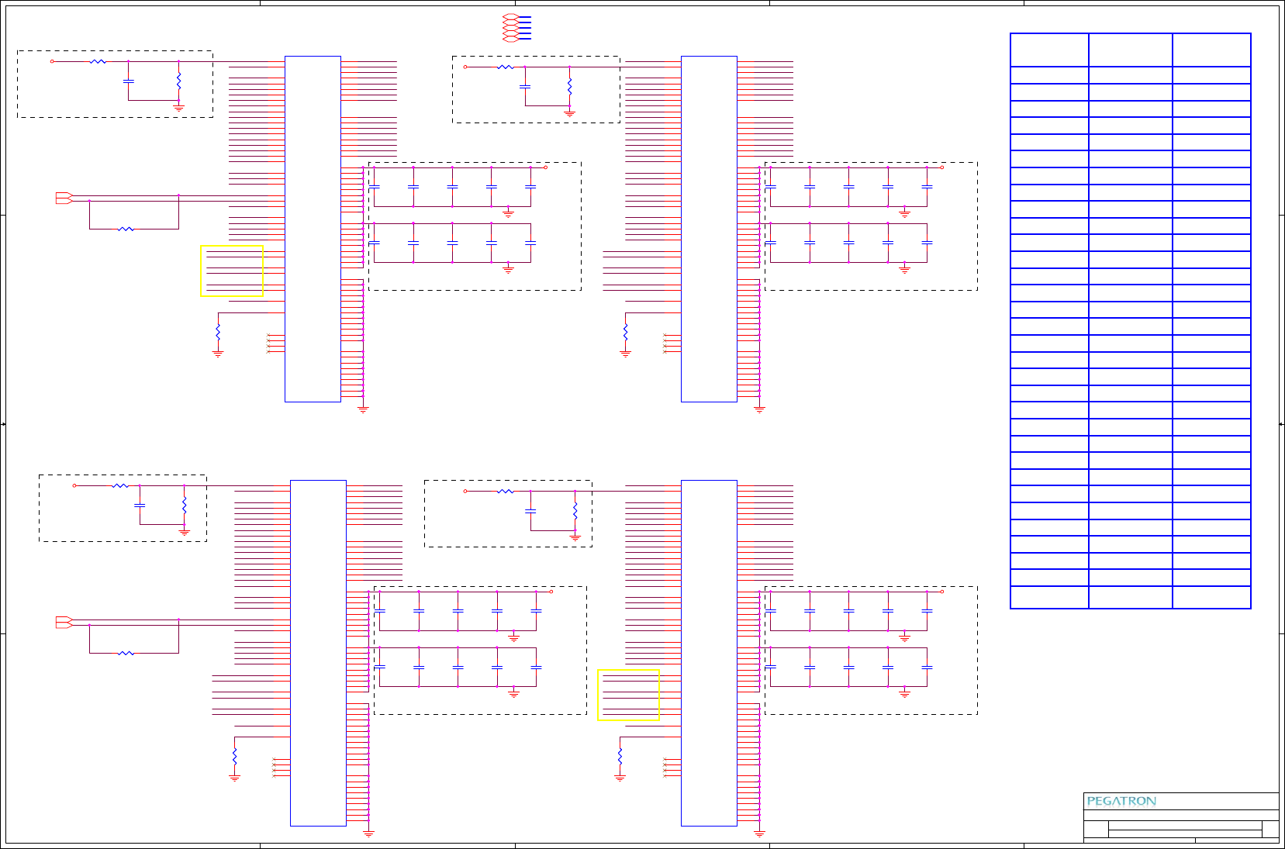1285x849 pixels.
Task: Select the blue three-column table header row
Action: [x=1131, y=50]
